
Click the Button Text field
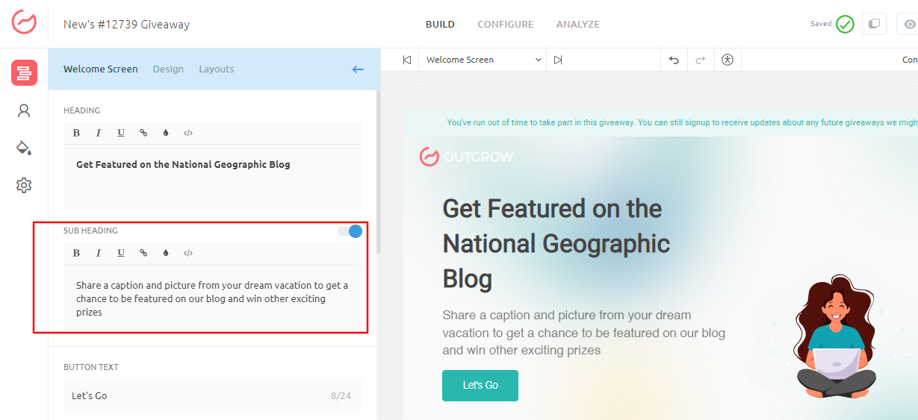212,396
